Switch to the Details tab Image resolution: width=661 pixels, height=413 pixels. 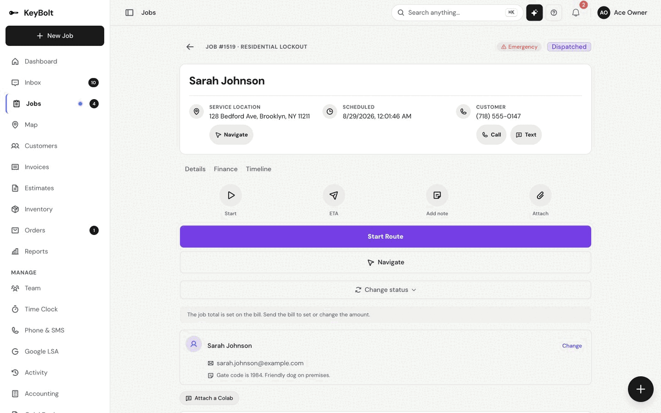point(195,169)
